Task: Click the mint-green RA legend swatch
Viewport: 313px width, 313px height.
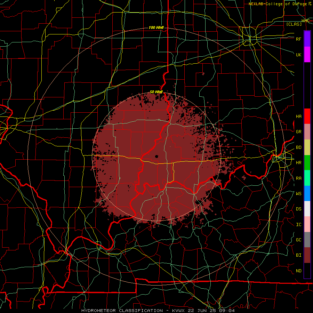Action: 307,178
